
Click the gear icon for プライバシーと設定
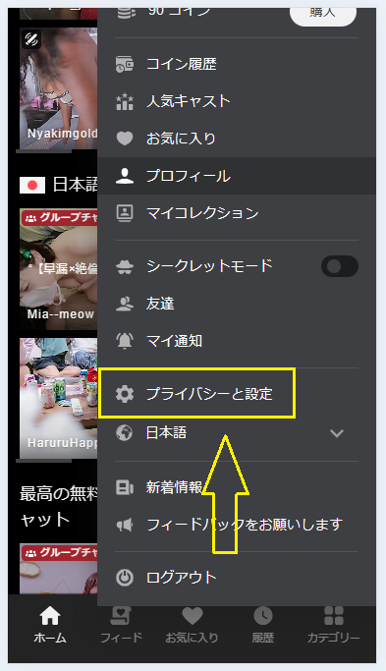[125, 394]
